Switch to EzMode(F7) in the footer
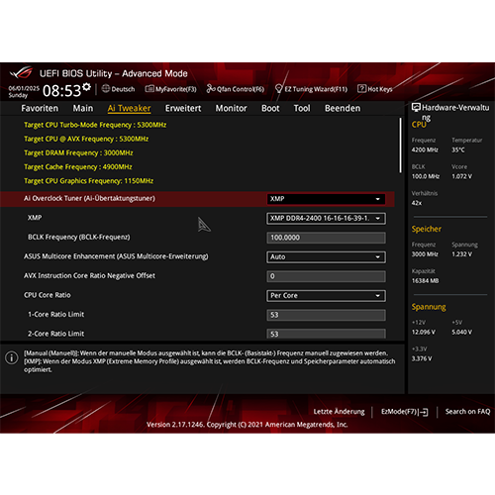Image resolution: width=495 pixels, height=495 pixels. 404,412
